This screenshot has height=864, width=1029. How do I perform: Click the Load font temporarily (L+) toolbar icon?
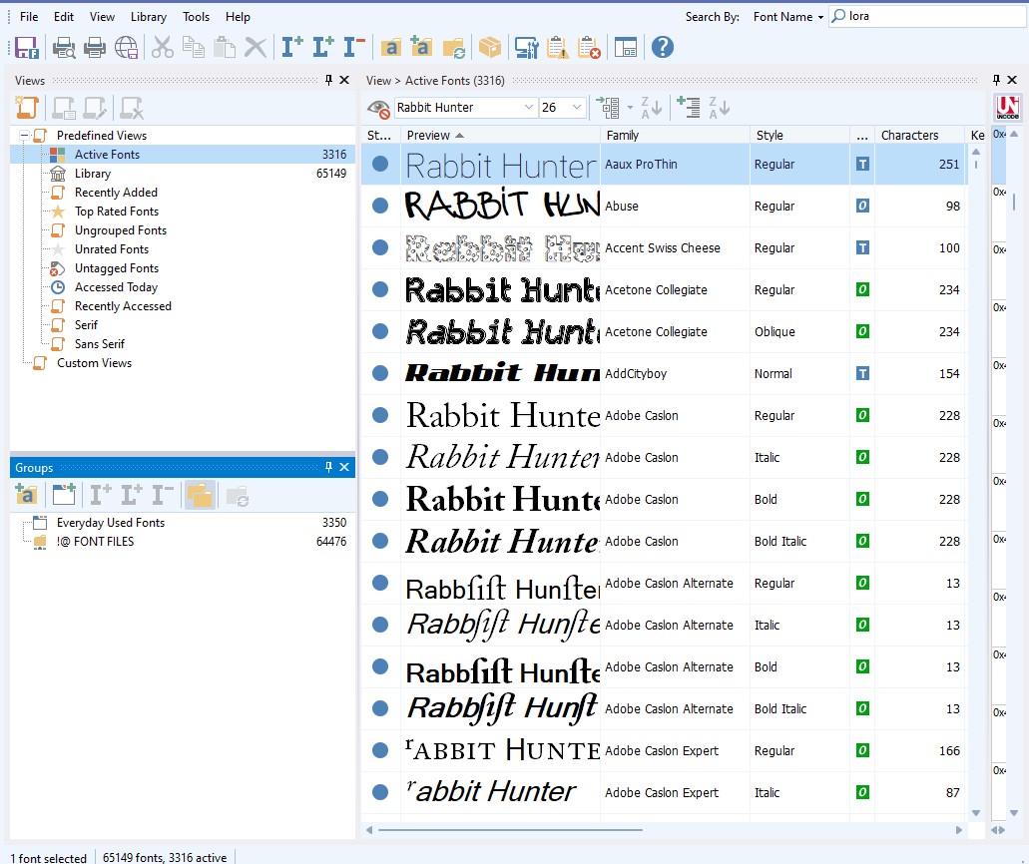click(323, 47)
